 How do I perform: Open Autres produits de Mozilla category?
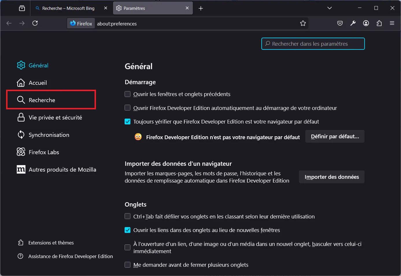[x=56, y=170]
